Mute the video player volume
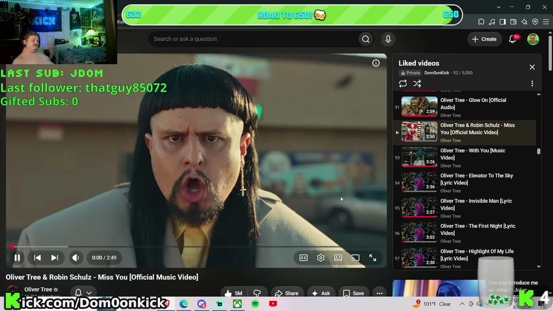The width and height of the screenshot is (553, 311). [x=76, y=258]
